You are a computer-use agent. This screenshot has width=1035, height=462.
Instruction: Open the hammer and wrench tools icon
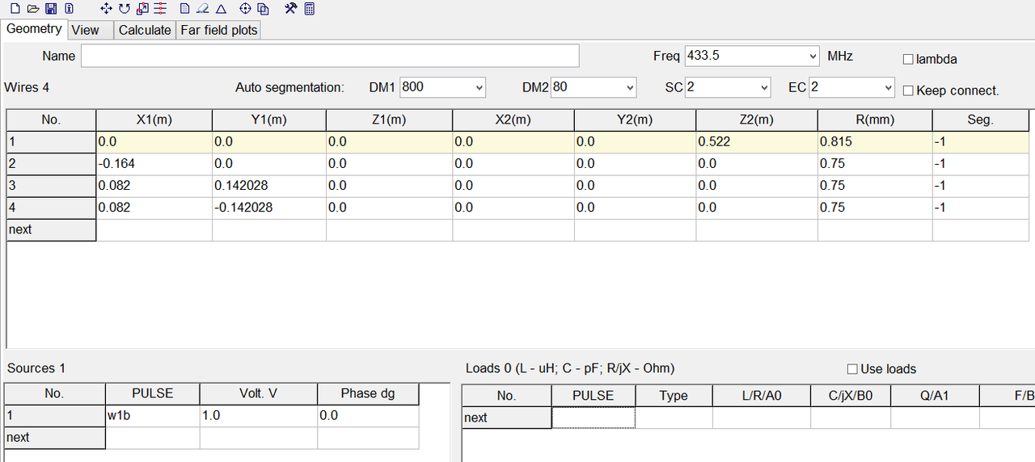tap(291, 9)
